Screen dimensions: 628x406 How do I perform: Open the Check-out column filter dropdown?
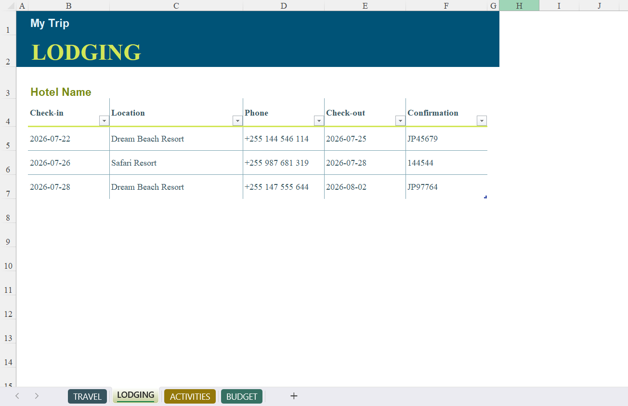tap(400, 121)
